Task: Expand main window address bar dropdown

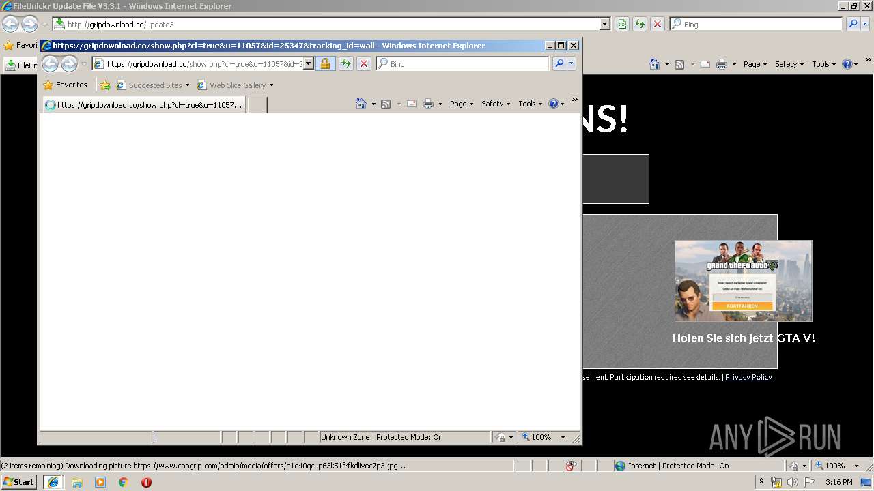Action: pos(604,24)
